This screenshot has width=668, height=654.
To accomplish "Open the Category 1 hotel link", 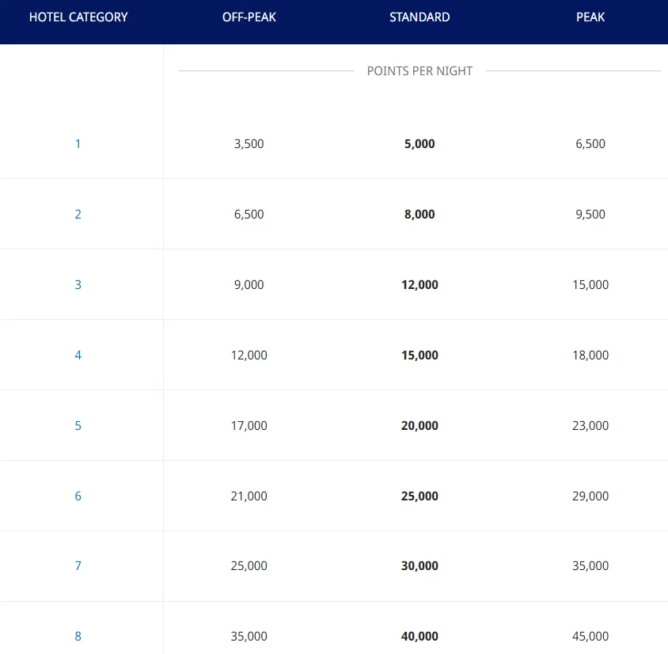I will point(78,143).
